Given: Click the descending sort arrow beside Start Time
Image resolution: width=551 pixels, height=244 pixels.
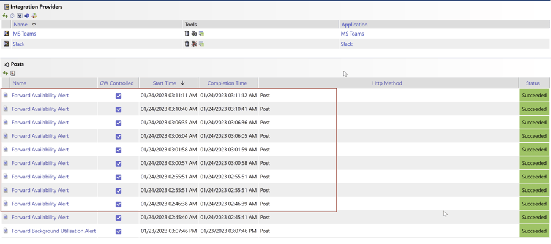Looking at the screenshot, I should 182,83.
